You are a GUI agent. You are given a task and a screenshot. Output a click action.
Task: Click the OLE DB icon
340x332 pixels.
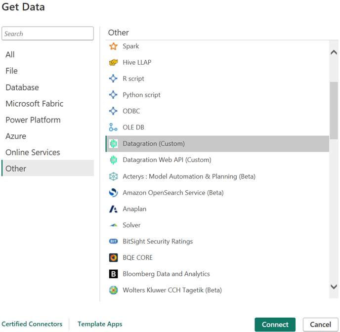point(113,127)
